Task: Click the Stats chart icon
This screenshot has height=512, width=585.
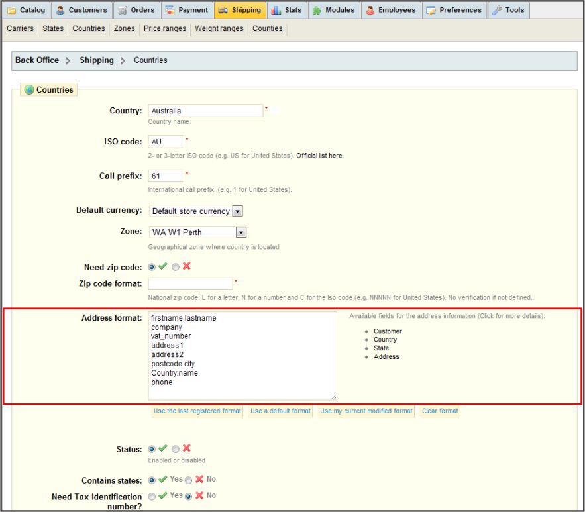Action: pos(276,10)
